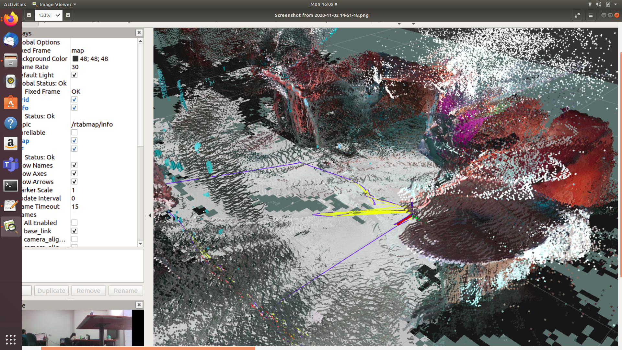
Task: Open Firefox from the dock
Action: (x=11, y=19)
